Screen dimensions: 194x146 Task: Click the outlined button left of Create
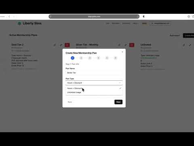tap(175, 35)
